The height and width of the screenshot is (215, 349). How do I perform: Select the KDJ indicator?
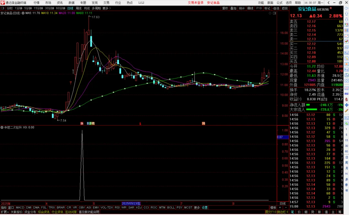[x=139, y=208]
